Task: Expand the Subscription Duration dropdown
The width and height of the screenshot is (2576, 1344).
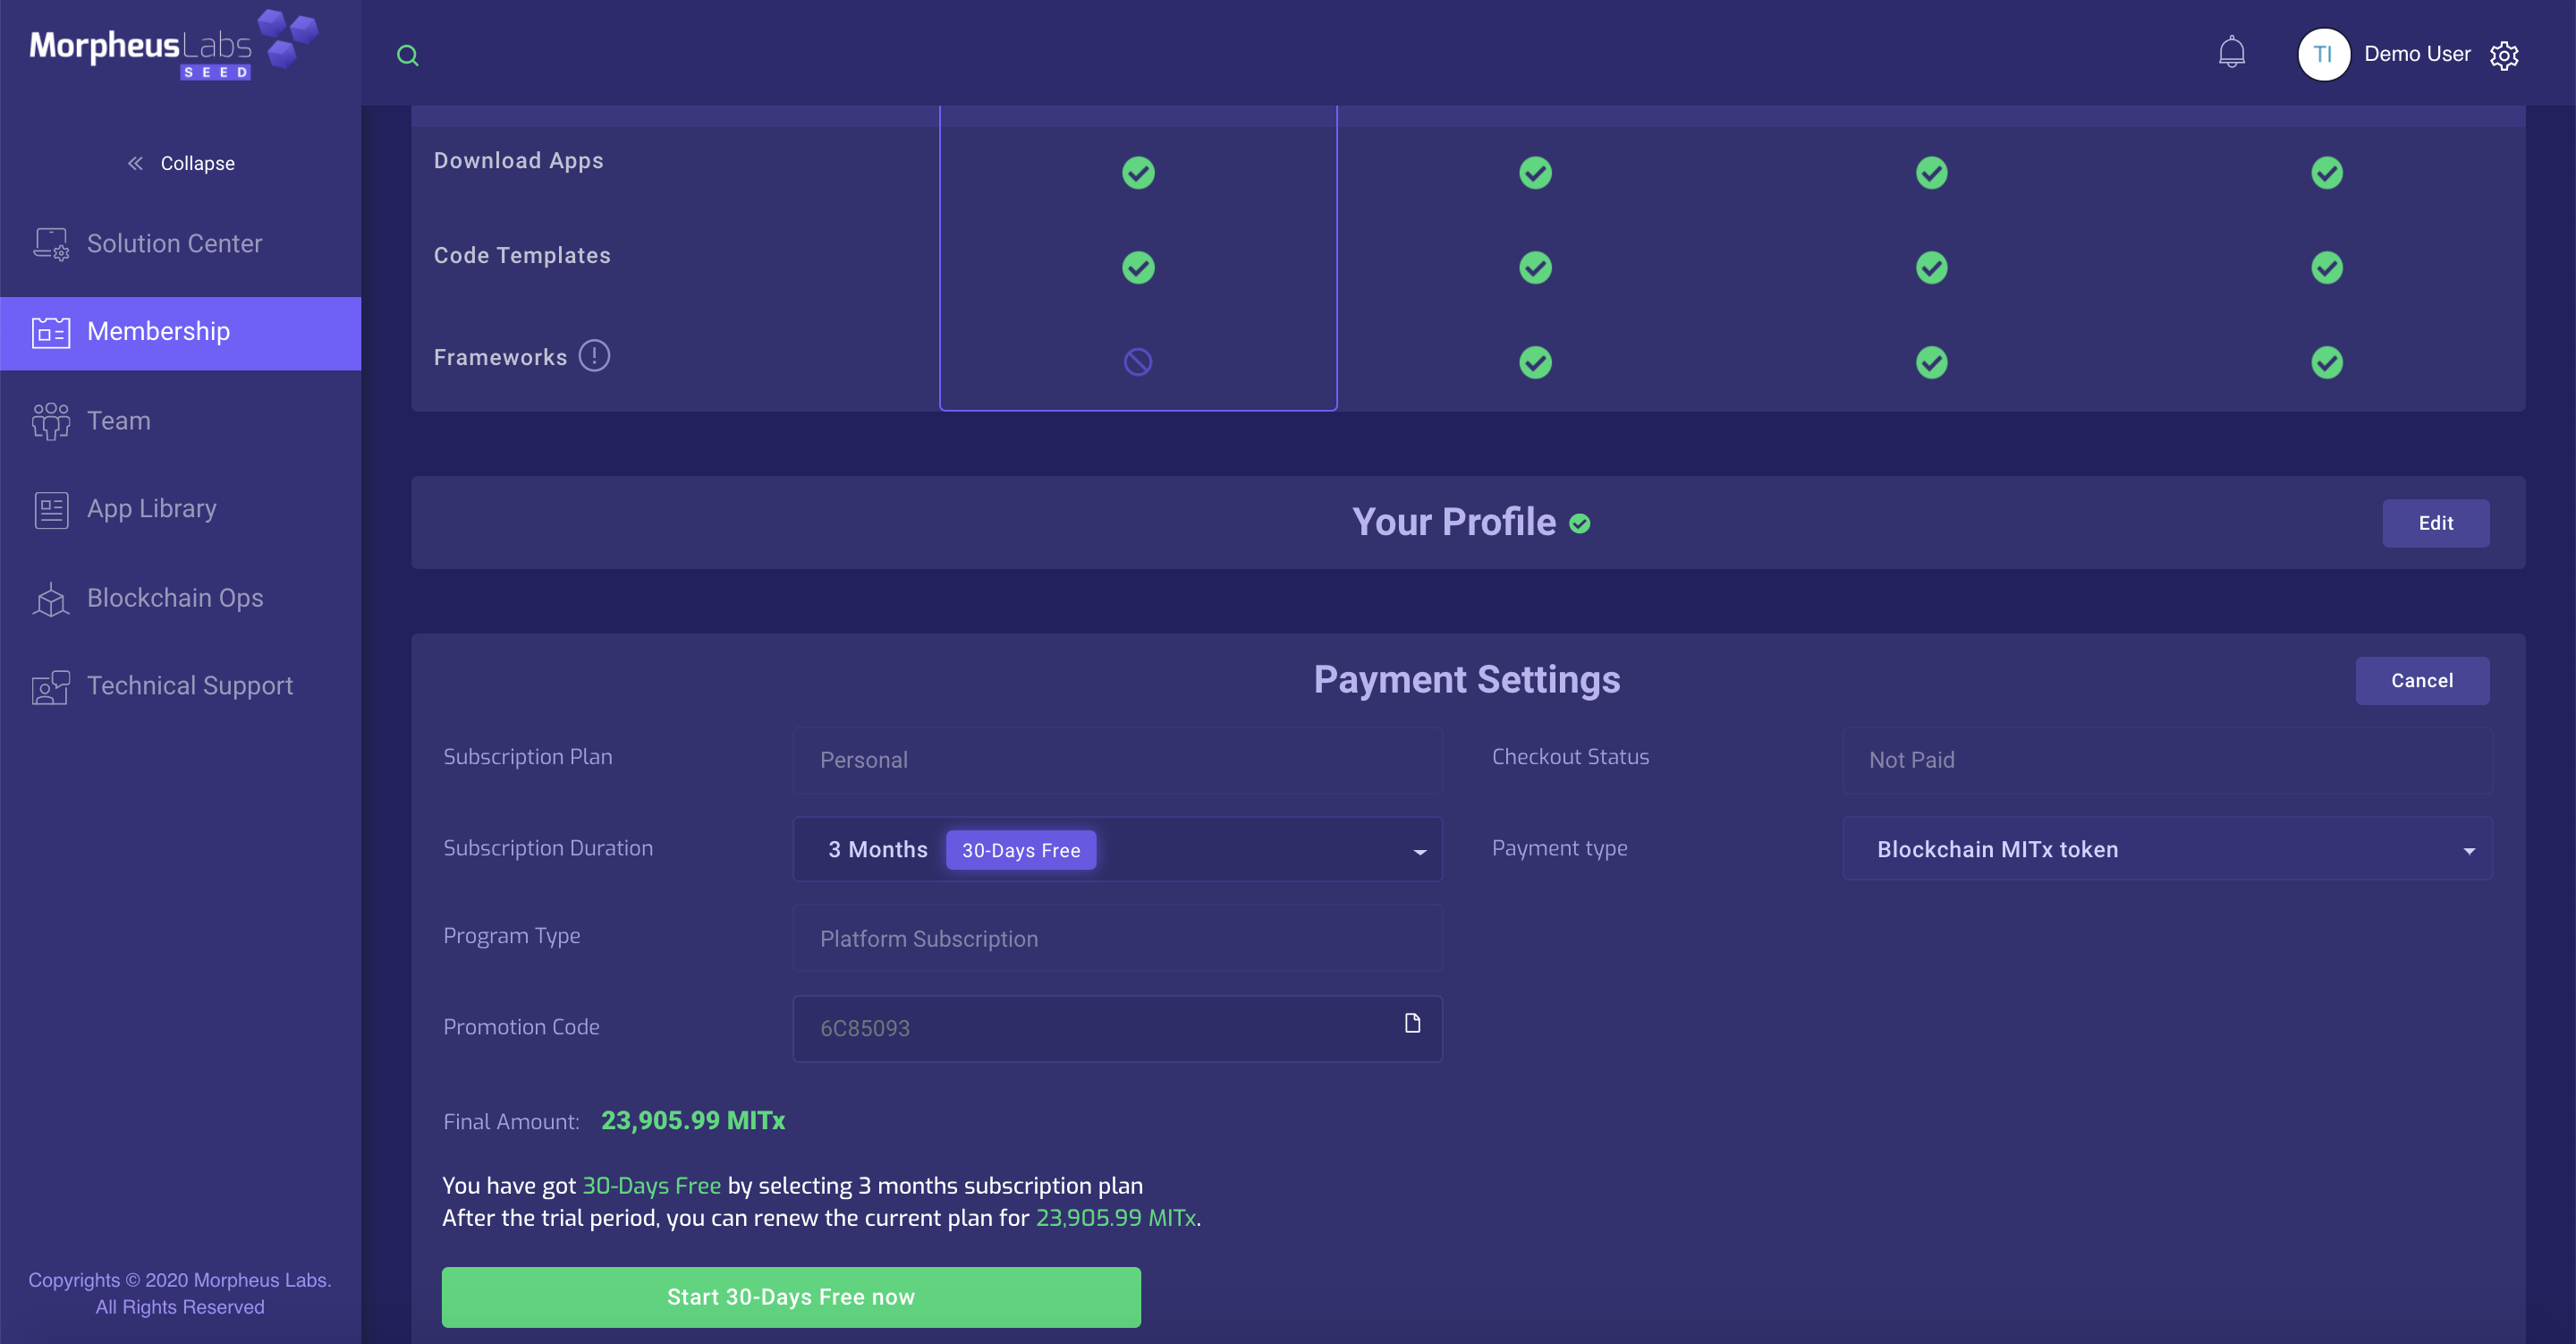Action: tap(1418, 851)
